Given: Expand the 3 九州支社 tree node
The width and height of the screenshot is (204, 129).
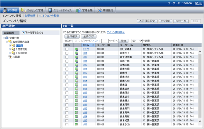Looking at the screenshot, I should pos(10,53).
